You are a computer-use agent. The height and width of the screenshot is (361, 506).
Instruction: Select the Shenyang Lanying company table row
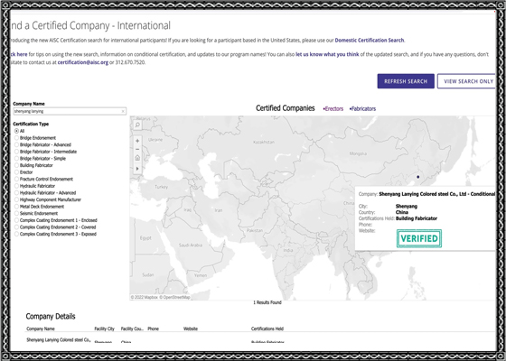(x=260, y=340)
